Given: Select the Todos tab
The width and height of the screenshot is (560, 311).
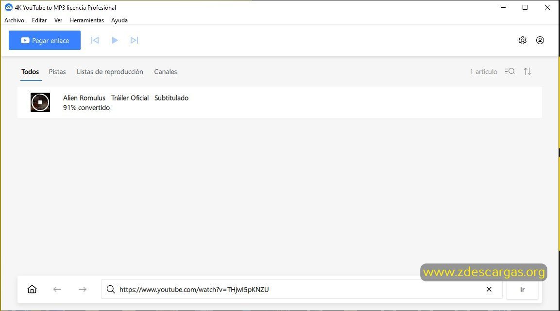Looking at the screenshot, I should (30, 72).
